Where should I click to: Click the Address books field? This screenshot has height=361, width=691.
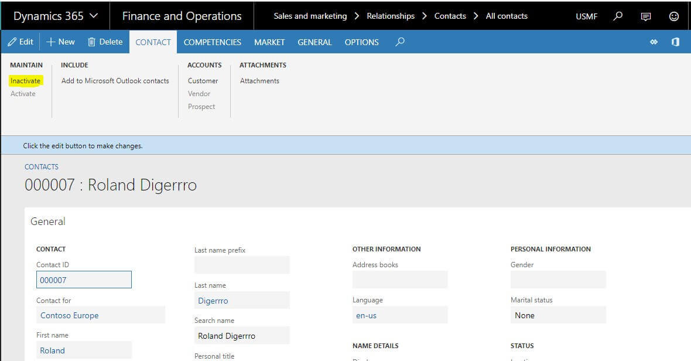click(400, 280)
